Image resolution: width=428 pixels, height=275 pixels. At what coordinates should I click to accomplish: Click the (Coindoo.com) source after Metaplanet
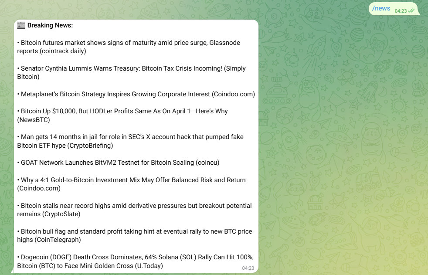click(x=233, y=94)
